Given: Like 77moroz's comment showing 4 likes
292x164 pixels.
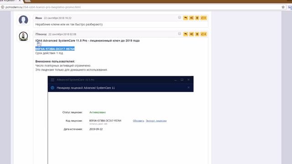Looking at the screenshot, I should 203,34.
